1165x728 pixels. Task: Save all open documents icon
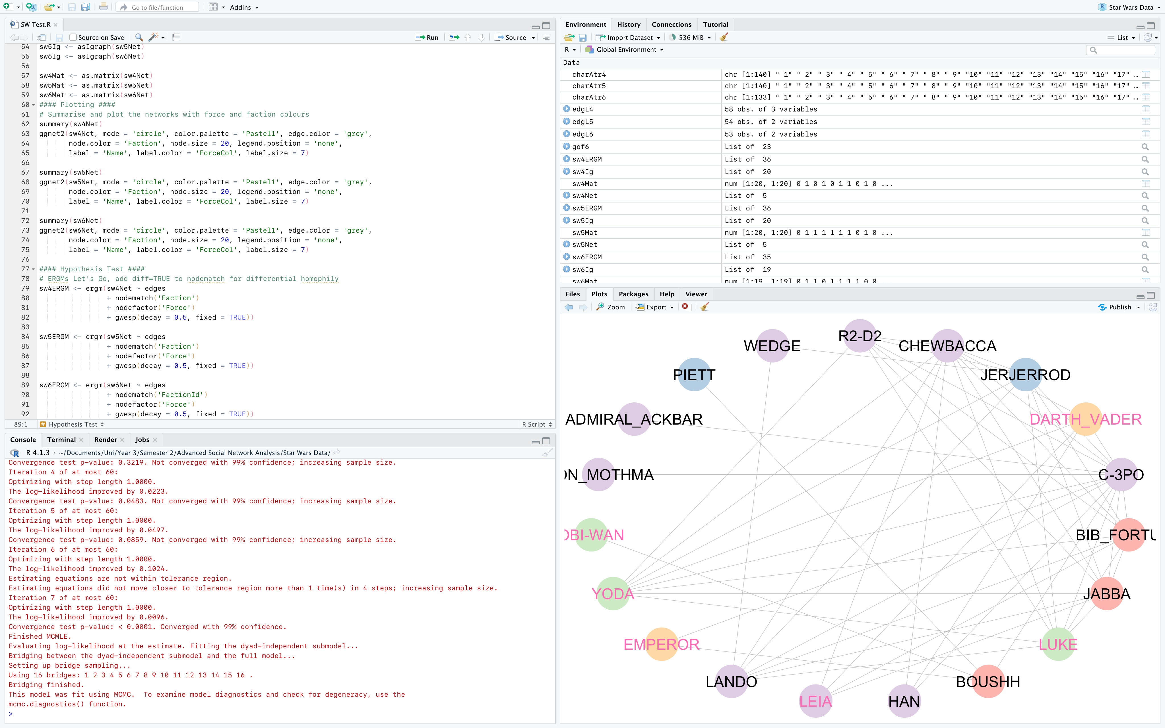(86, 7)
